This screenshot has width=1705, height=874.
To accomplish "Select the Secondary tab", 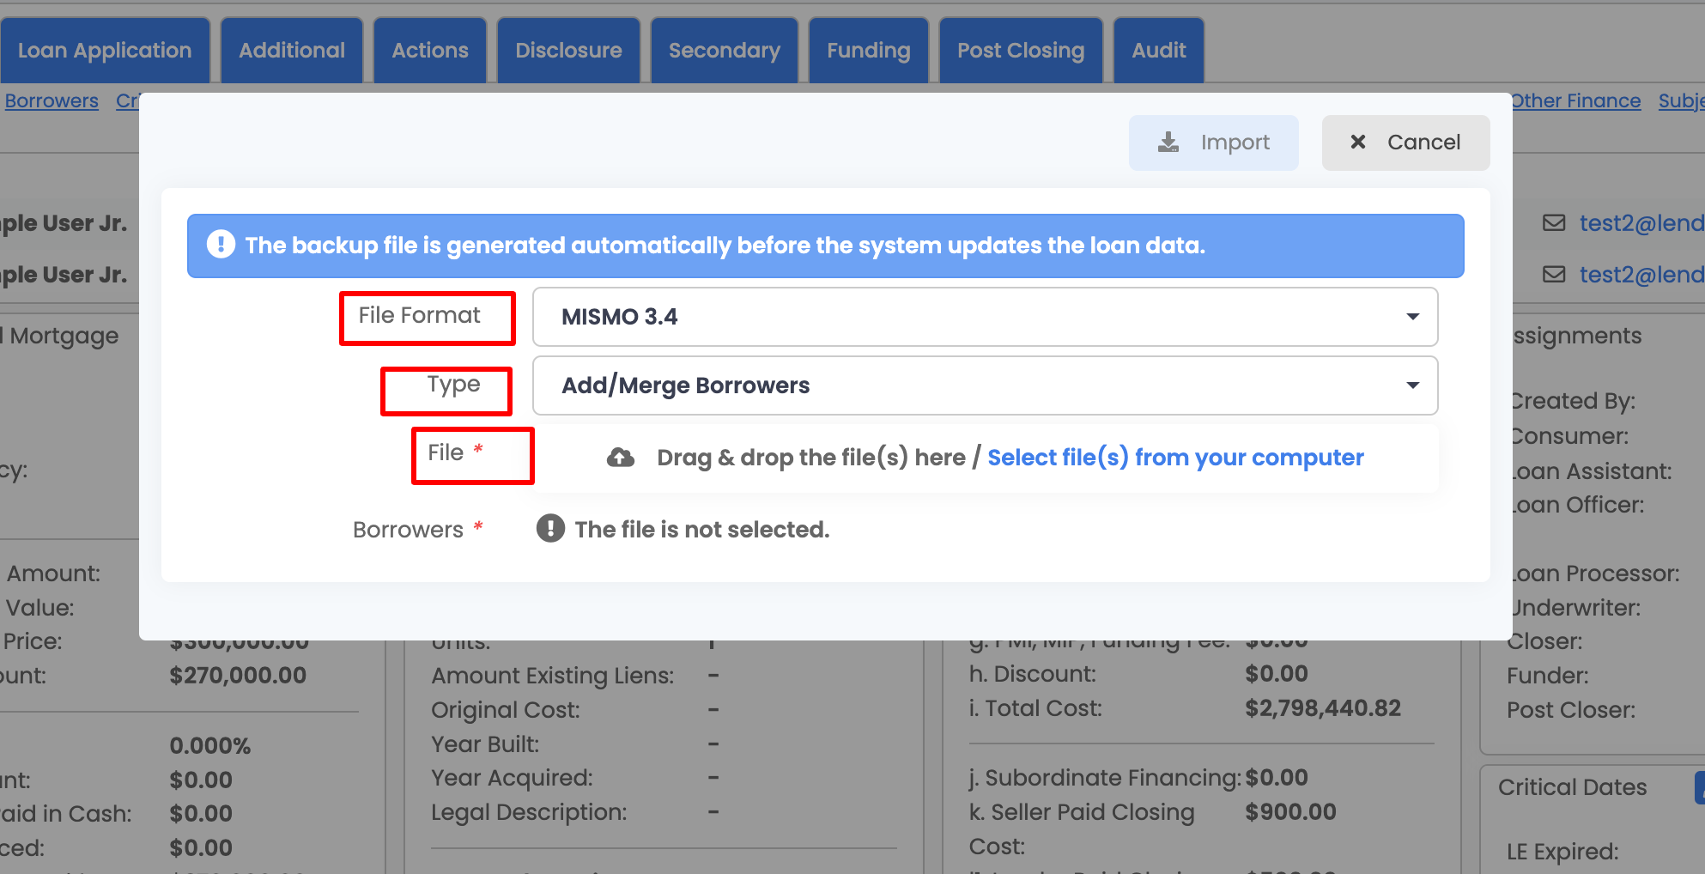I will (x=724, y=50).
